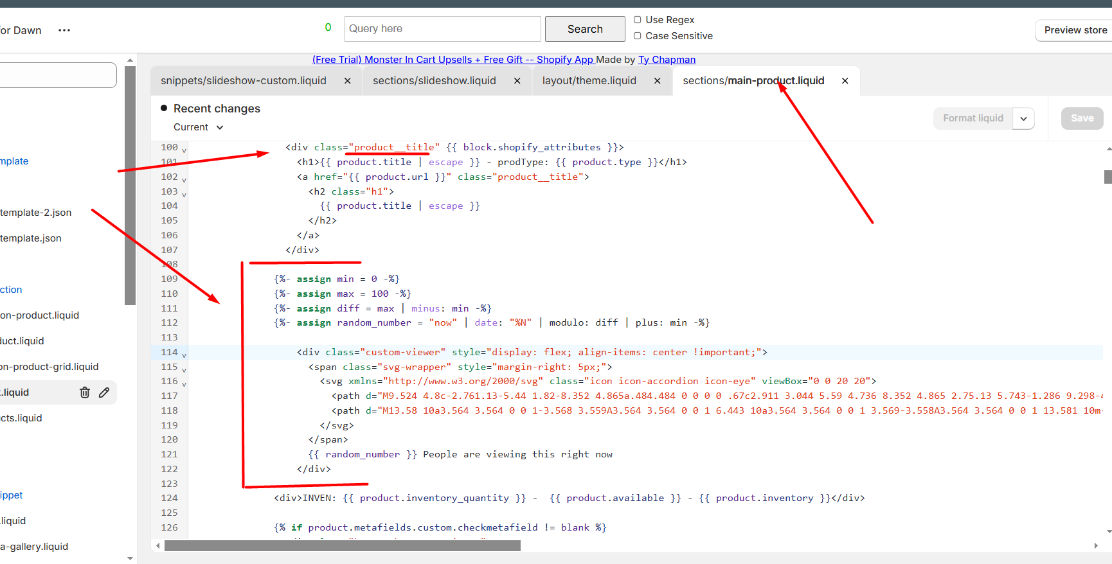Viewport: 1112px width, 564px height.
Task: Click line number 109 in the gutter
Action: (x=170, y=279)
